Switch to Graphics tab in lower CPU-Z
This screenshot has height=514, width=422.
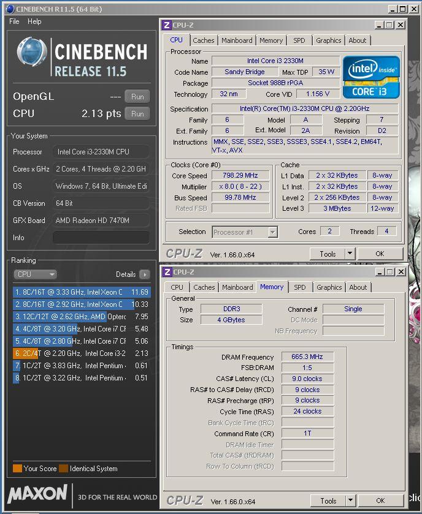pos(329,287)
